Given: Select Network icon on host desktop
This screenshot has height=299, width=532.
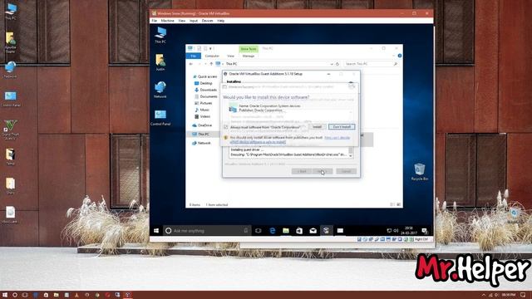Looking at the screenshot, I should (x=11, y=70).
